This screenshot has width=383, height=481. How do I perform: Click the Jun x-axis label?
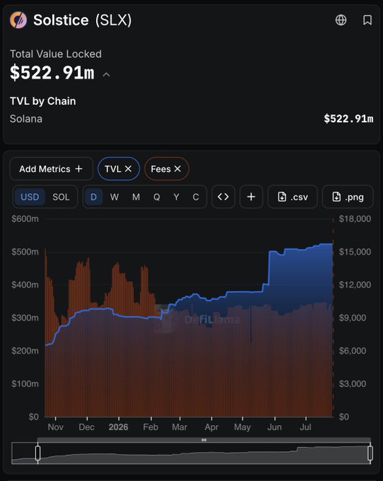[x=274, y=427]
